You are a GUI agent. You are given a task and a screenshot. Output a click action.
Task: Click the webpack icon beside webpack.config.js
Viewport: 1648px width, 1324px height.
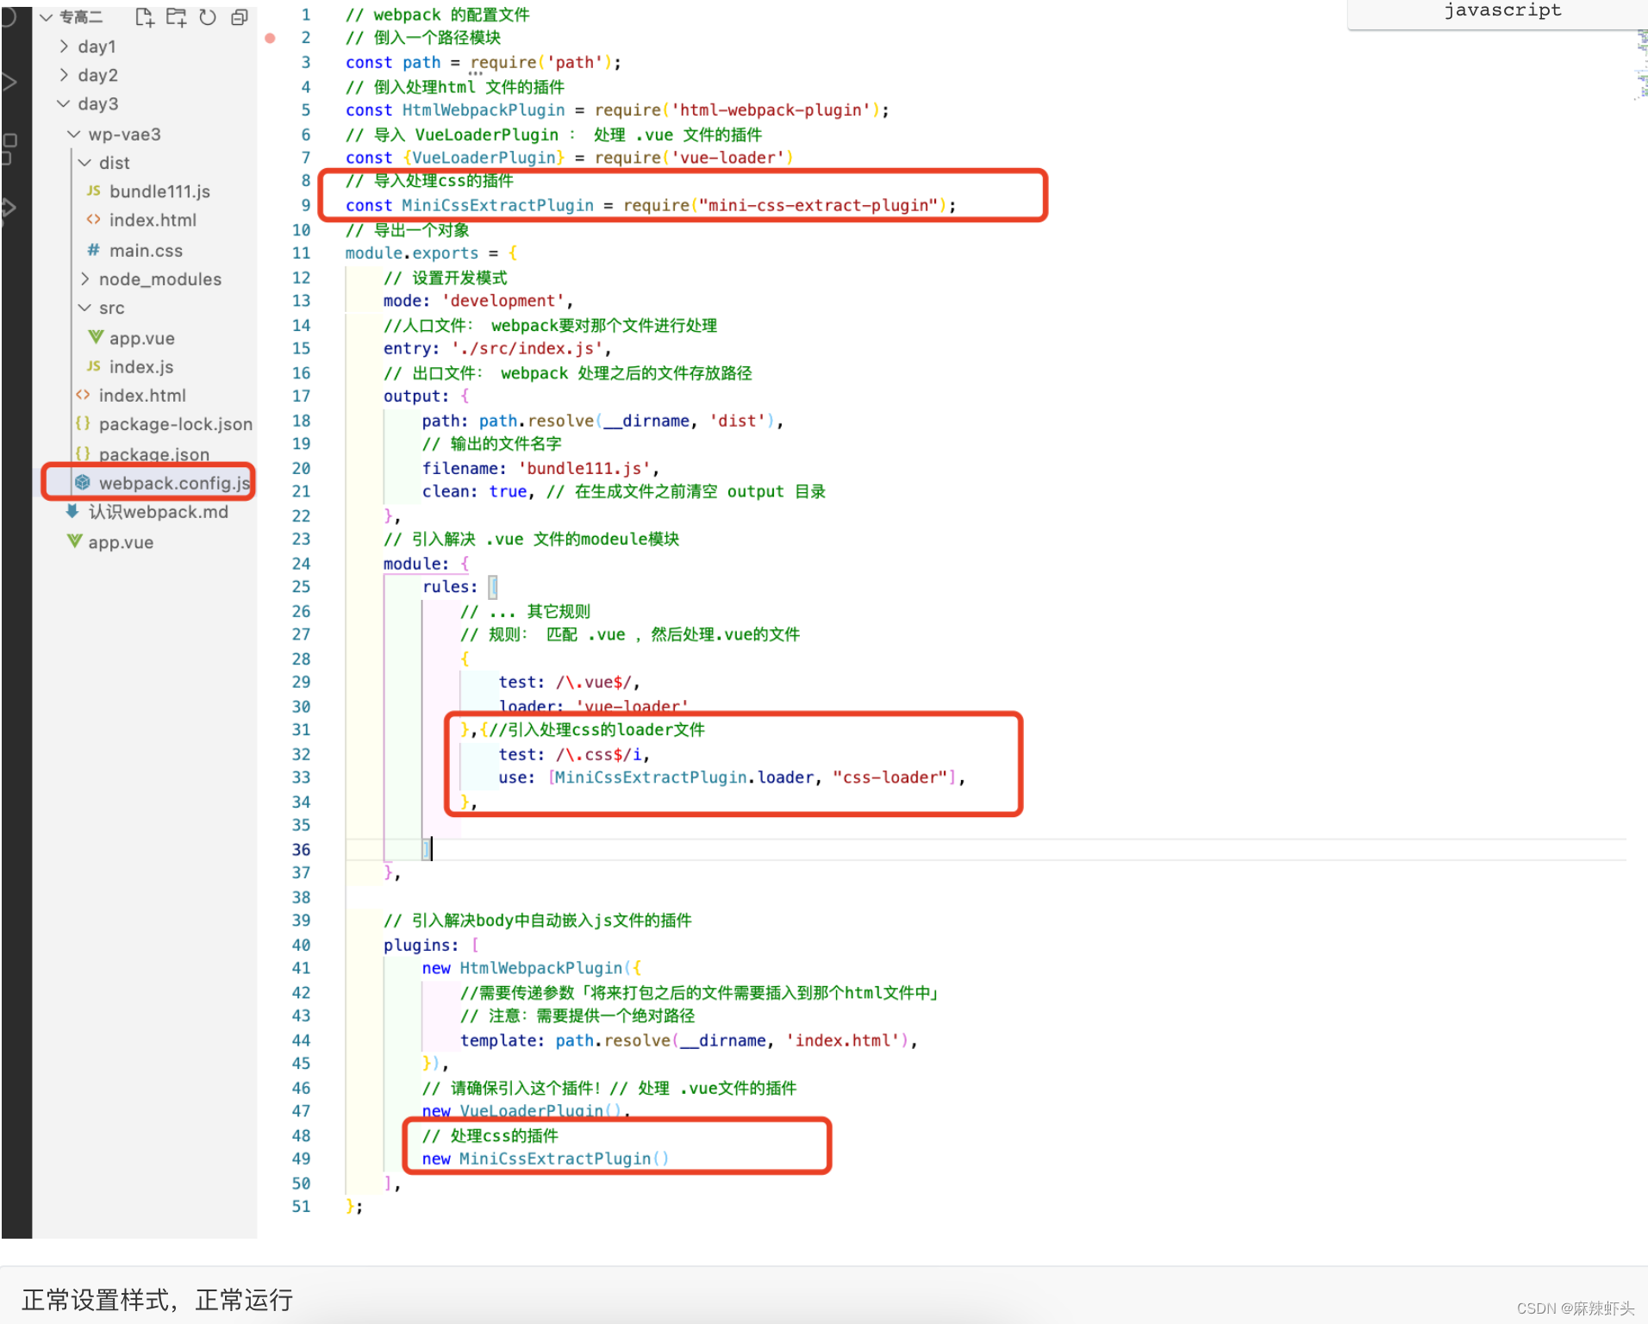pyautogui.click(x=82, y=483)
